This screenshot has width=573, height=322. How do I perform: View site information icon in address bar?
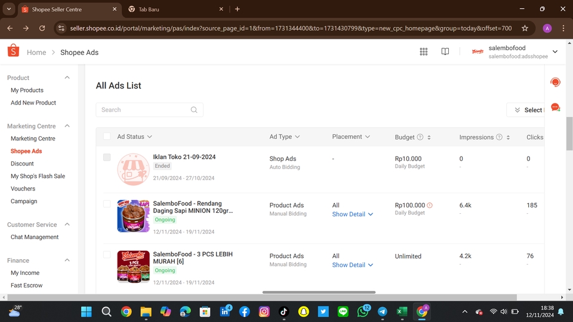(61, 28)
